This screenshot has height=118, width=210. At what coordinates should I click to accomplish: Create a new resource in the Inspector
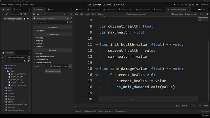coord(34,14)
